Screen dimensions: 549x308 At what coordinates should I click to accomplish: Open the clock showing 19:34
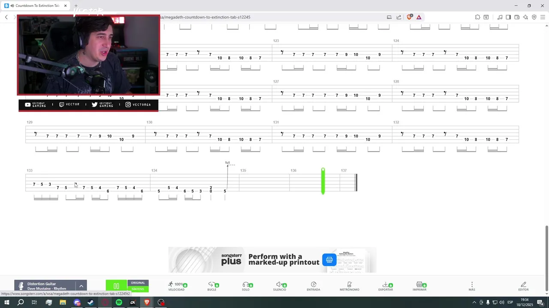[x=524, y=302]
